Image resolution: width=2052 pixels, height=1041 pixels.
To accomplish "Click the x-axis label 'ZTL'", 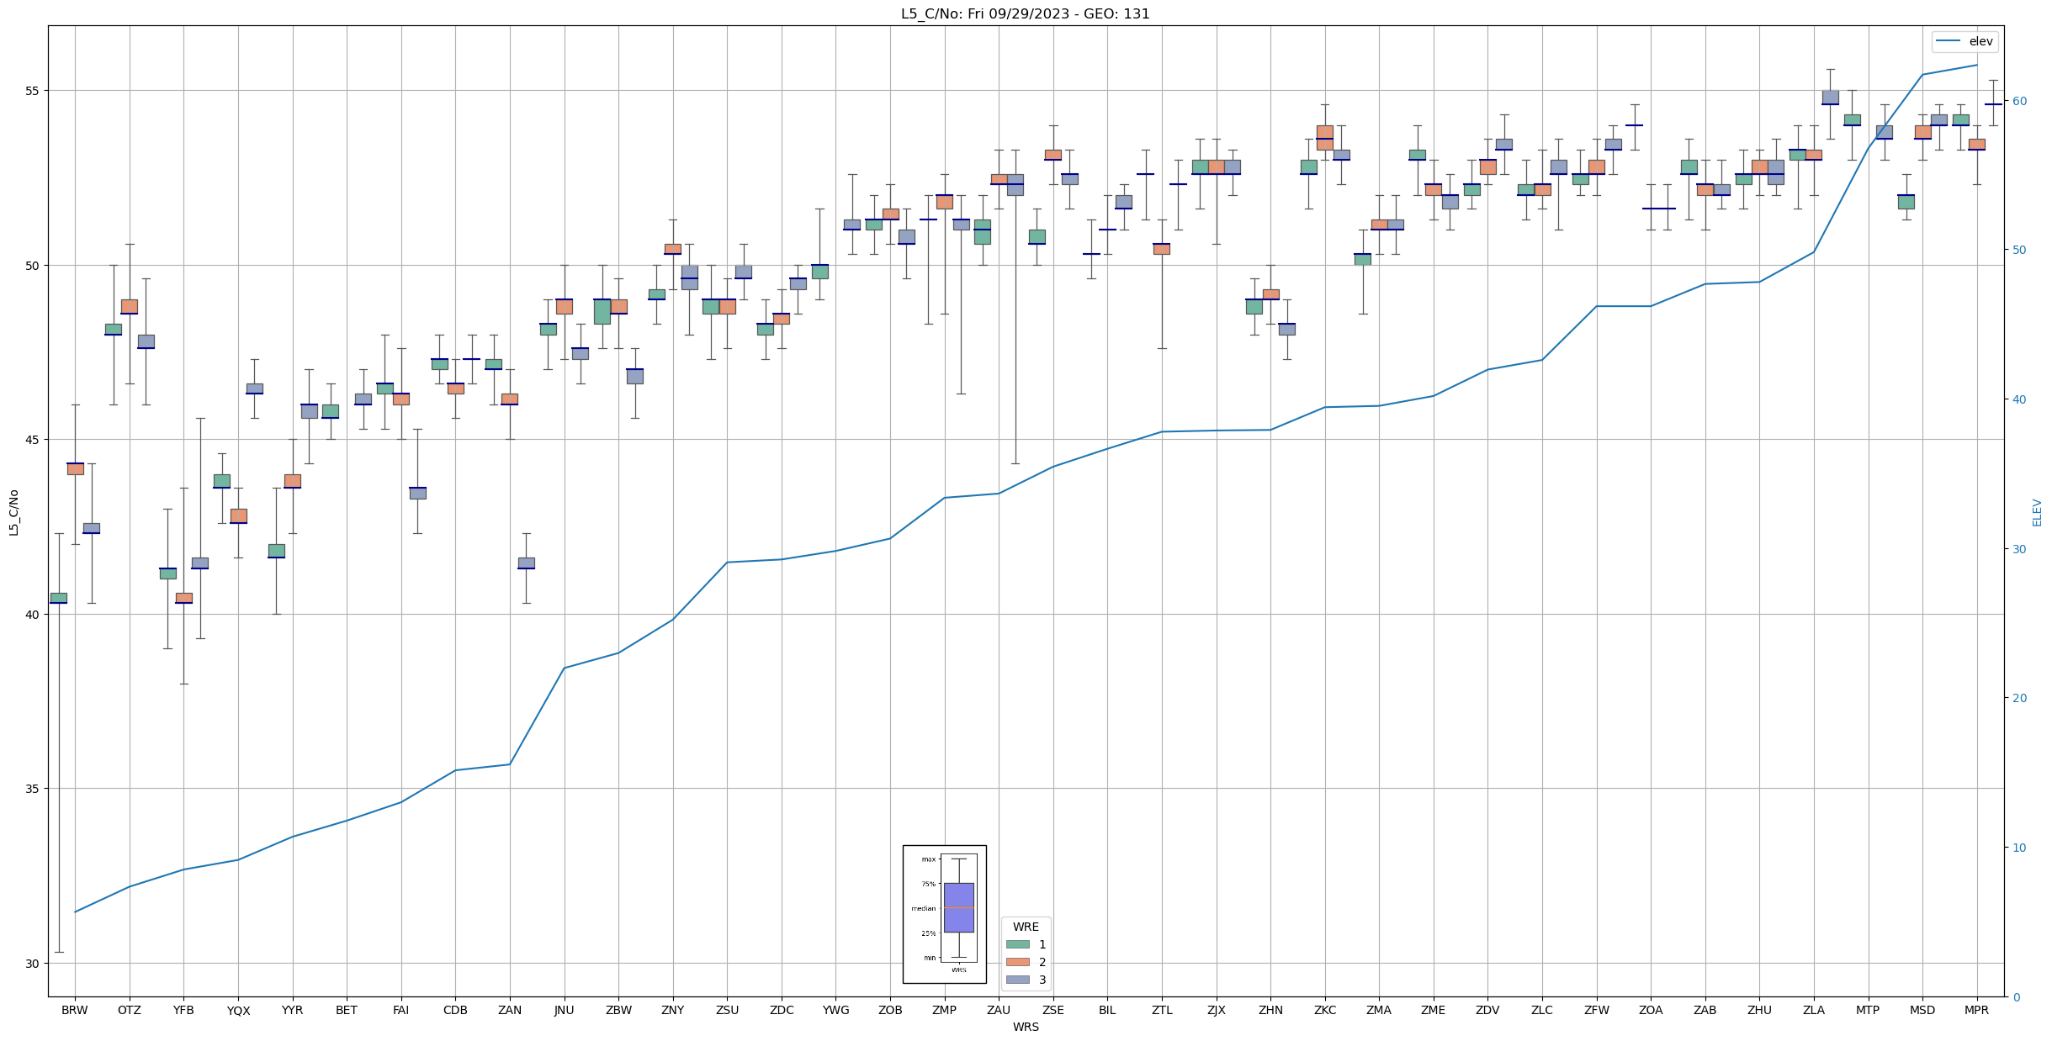I will click(1162, 1010).
